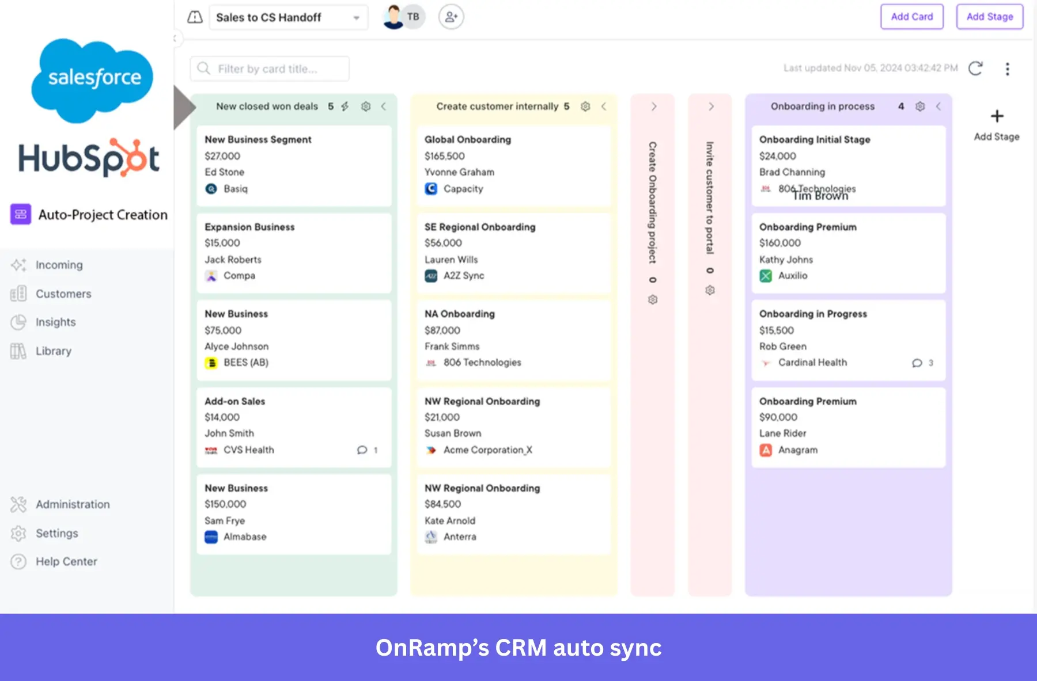1037x681 pixels.
Task: Click the plus Add Stage icon on the board
Action: coord(997,116)
